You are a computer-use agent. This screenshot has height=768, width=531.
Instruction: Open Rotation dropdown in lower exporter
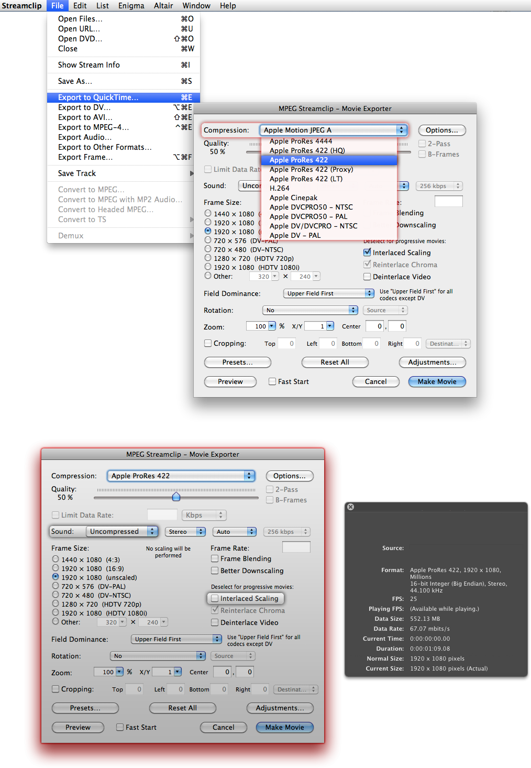[x=158, y=656]
